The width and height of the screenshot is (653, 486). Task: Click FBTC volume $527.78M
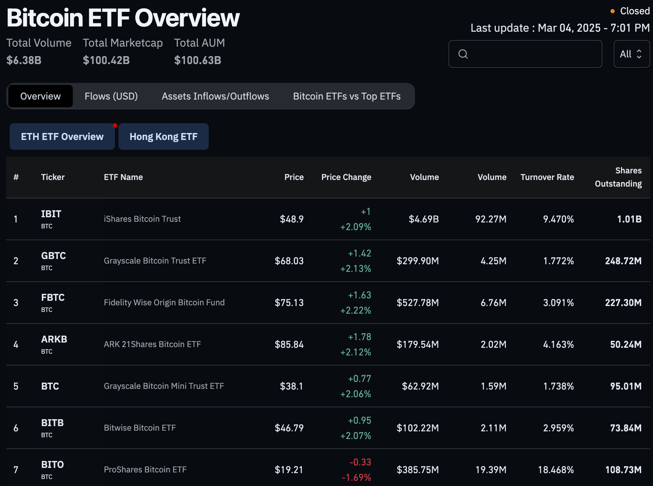tap(417, 303)
